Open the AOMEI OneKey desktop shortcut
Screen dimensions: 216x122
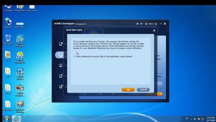(x=20, y=74)
